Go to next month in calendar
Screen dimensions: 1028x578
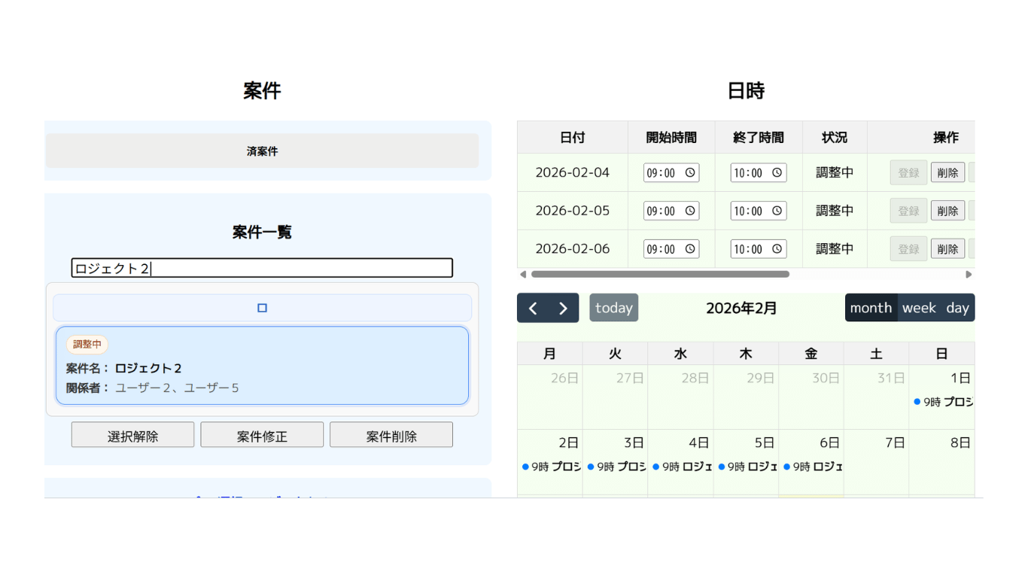563,308
